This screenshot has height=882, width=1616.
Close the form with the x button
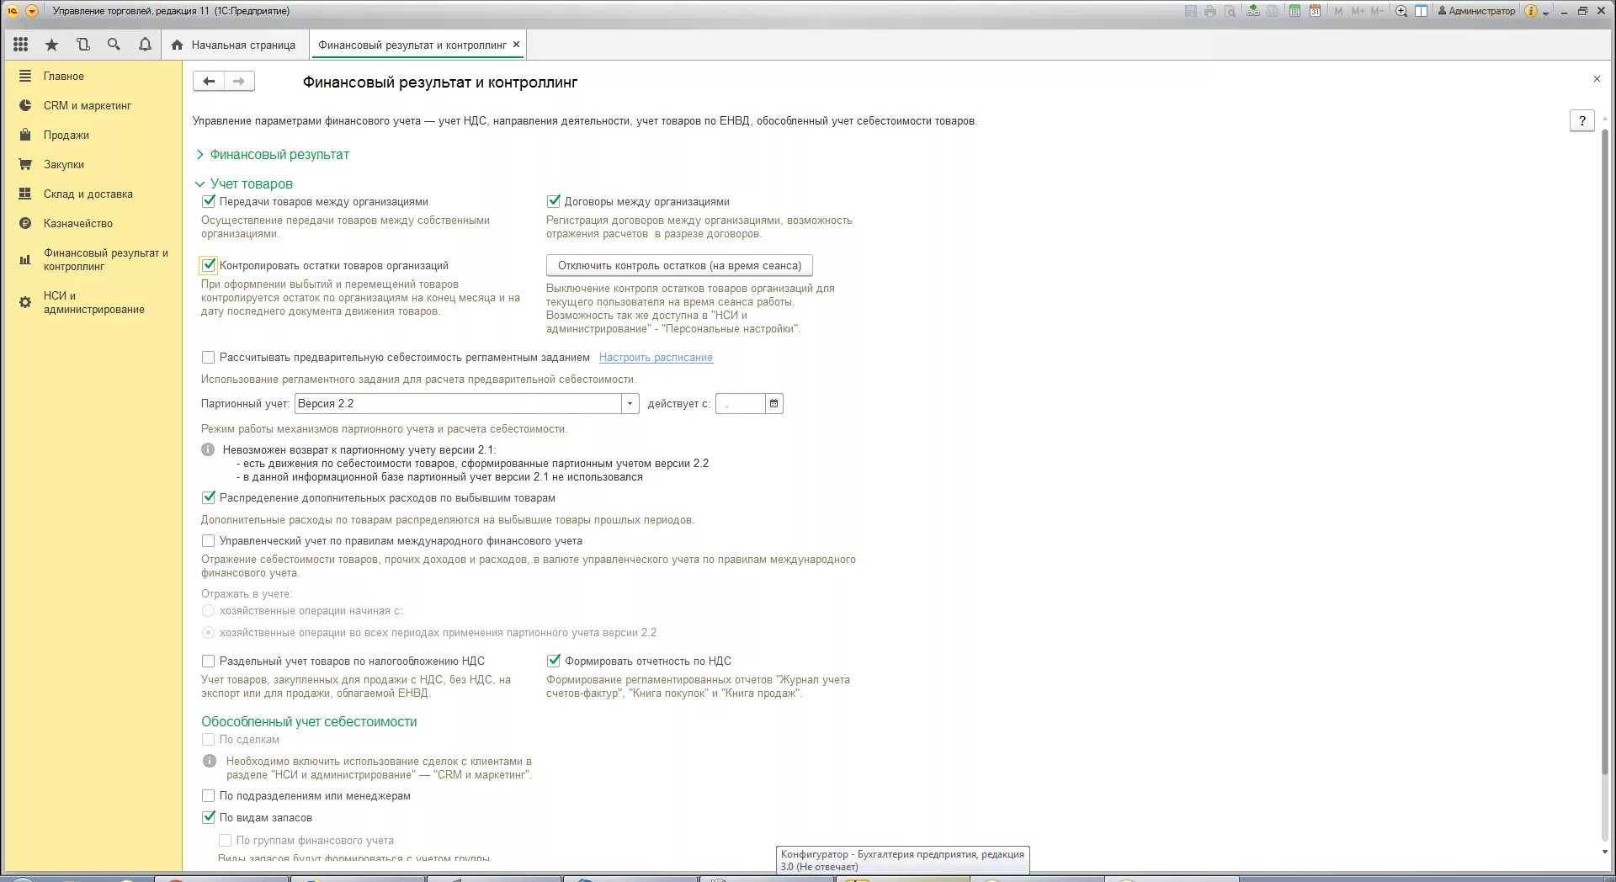[1597, 78]
